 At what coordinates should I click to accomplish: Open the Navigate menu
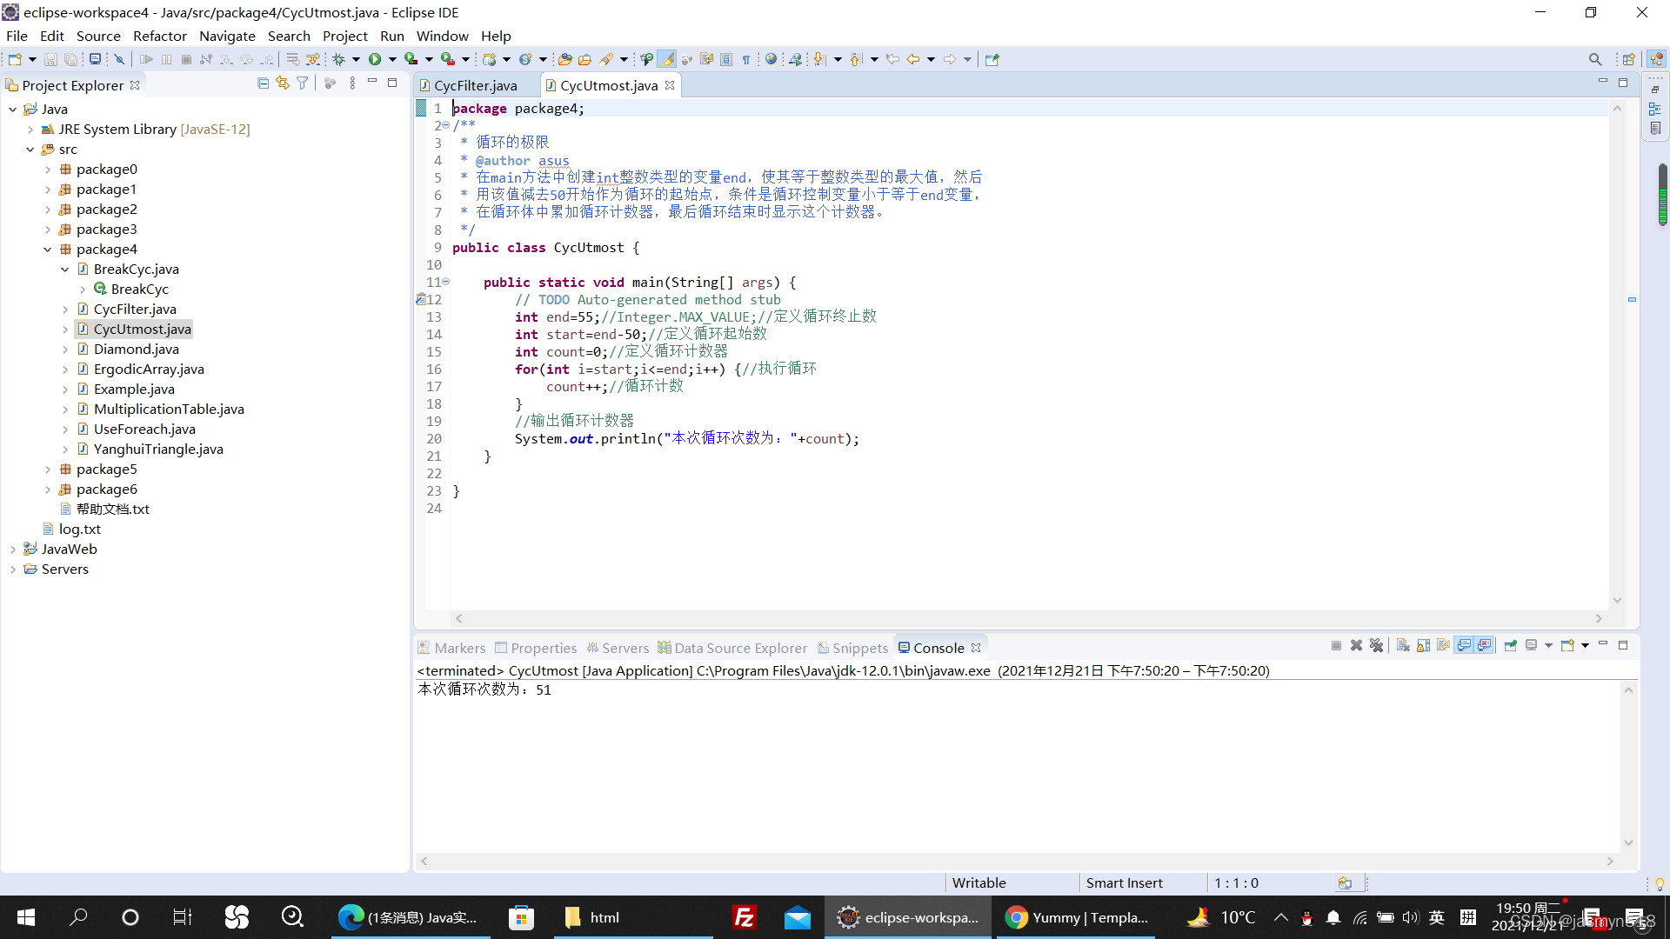[x=227, y=36]
